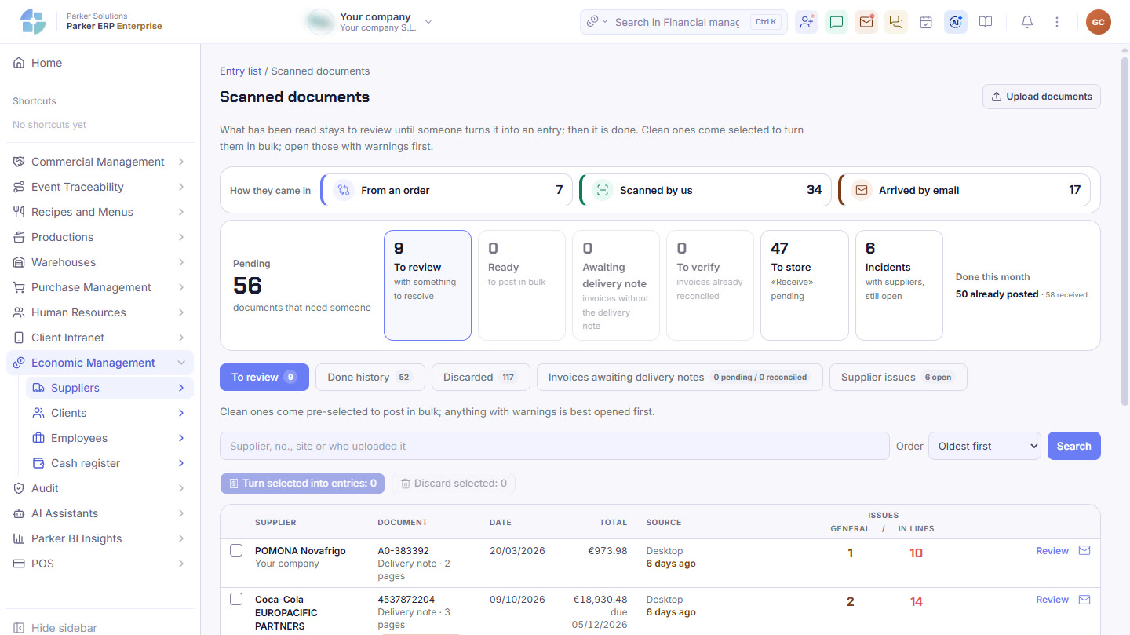1130x635 pixels.
Task: Open the vertical three-dots menu
Action: (1057, 22)
